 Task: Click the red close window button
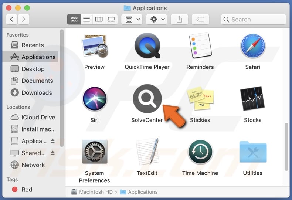click(9, 8)
